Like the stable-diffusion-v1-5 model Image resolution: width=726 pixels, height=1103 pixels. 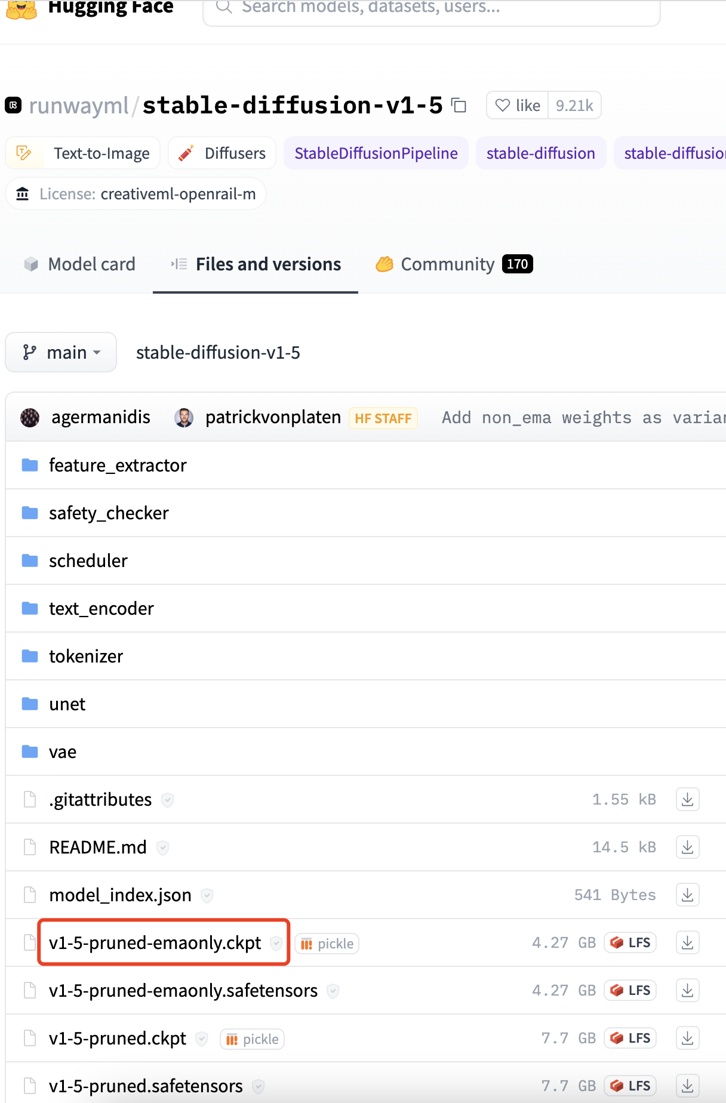(518, 106)
